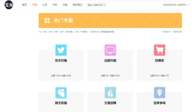Expand the user account dropdown arrow
The width and height of the screenshot is (192, 112).
point(190,5)
